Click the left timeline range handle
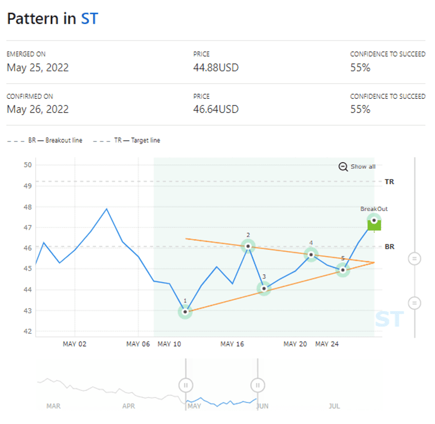 pyautogui.click(x=185, y=385)
